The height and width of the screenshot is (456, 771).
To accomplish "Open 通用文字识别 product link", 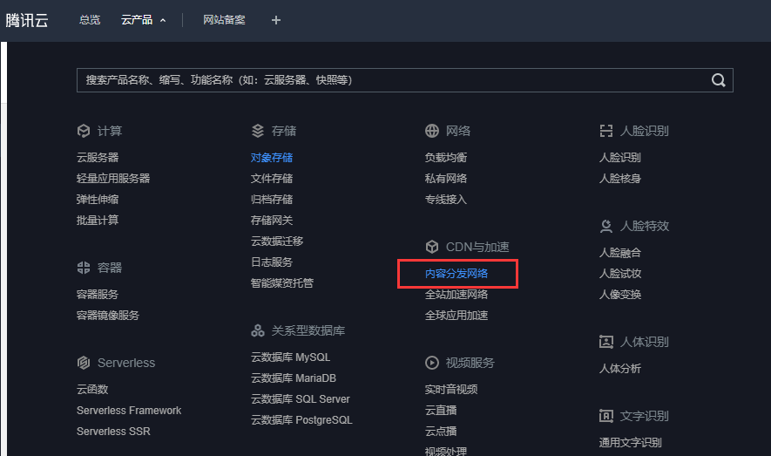I will (630, 443).
